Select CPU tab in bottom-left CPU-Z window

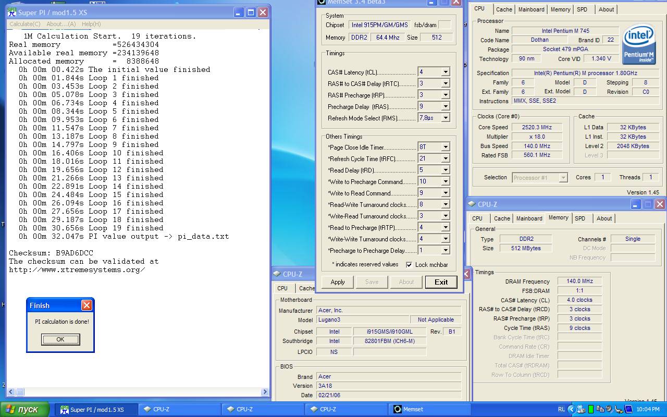coord(282,288)
